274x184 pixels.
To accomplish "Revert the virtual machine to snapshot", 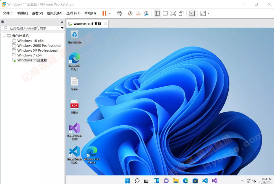I will tap(138, 13).
